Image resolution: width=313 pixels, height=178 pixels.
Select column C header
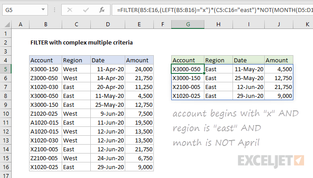[x=76, y=24]
